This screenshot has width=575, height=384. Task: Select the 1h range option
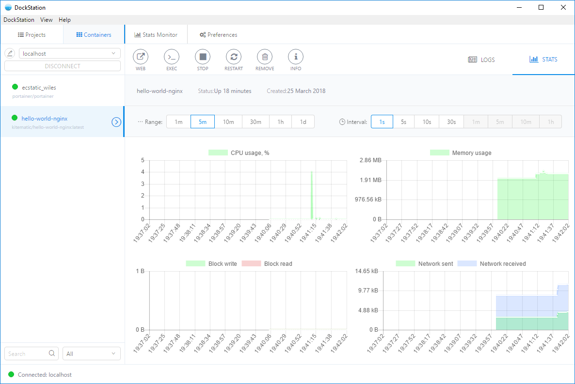pos(280,122)
